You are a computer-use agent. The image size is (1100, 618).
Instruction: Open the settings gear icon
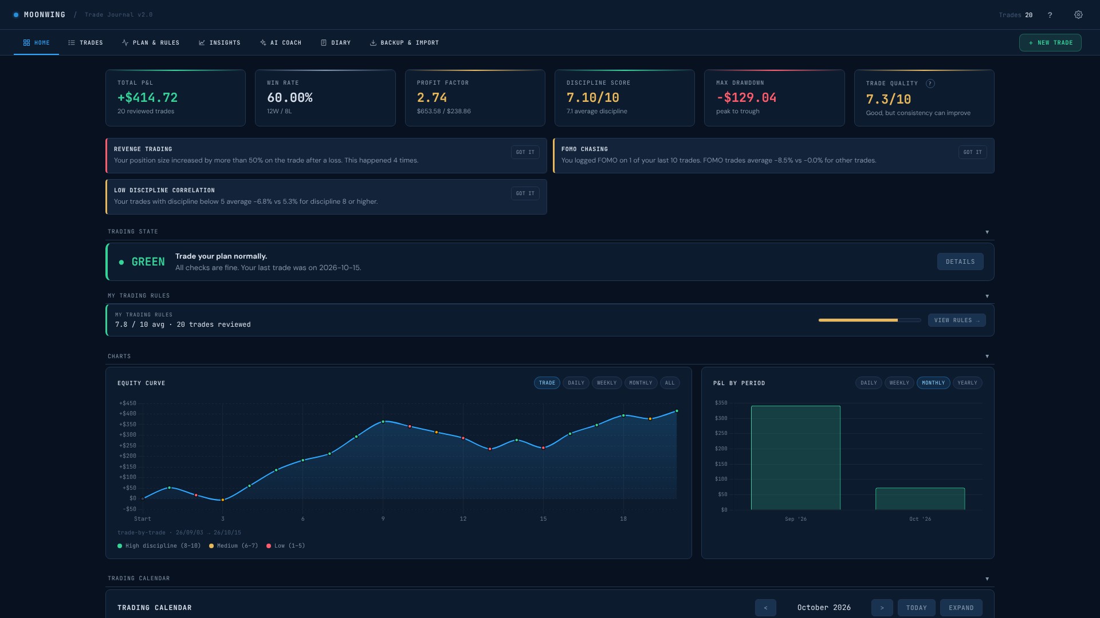(x=1078, y=15)
